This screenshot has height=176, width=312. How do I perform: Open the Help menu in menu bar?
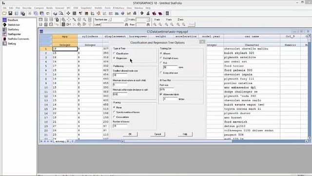click(148, 8)
